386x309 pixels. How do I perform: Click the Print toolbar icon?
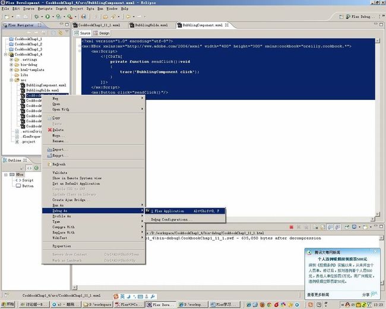(x=26, y=17)
